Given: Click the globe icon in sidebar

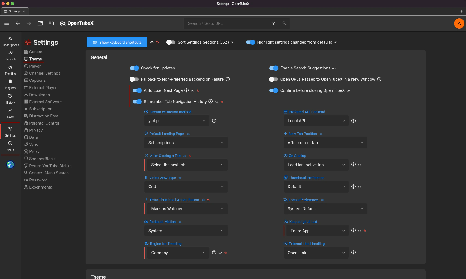Looking at the screenshot, I should (10, 165).
